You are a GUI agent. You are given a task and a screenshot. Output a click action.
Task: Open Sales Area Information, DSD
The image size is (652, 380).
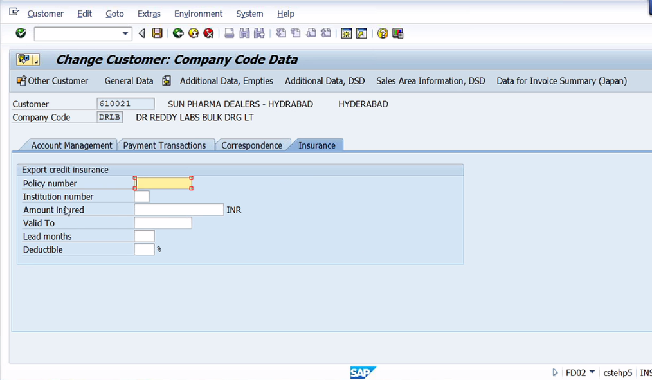[x=431, y=81]
